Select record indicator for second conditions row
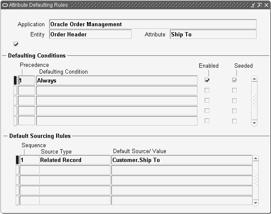Screen dimensions: 271x214 pos(15,91)
